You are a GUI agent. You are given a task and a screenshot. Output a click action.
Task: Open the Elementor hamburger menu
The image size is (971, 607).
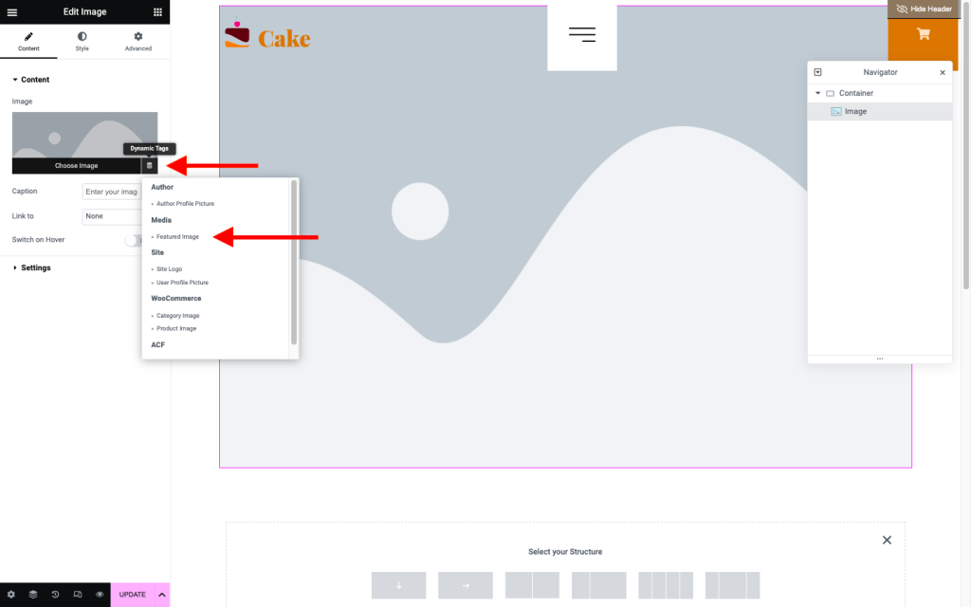click(x=12, y=11)
